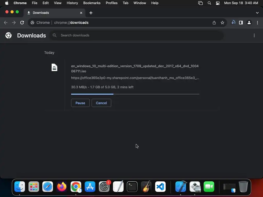Click the Chrome icon in the Dock

pyautogui.click(x=76, y=186)
